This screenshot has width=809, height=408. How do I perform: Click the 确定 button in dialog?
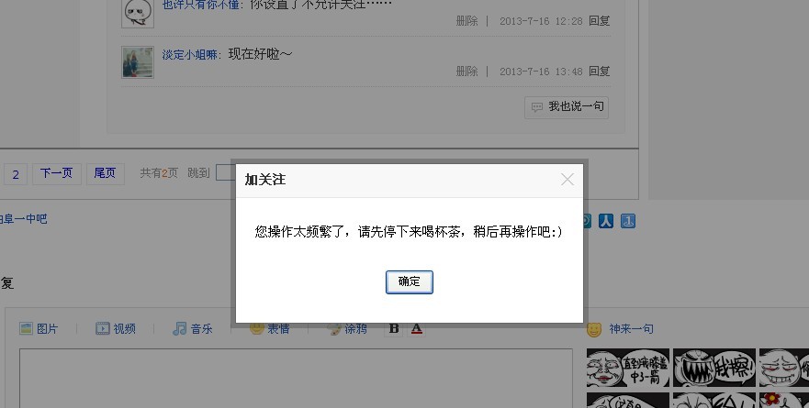tap(410, 281)
